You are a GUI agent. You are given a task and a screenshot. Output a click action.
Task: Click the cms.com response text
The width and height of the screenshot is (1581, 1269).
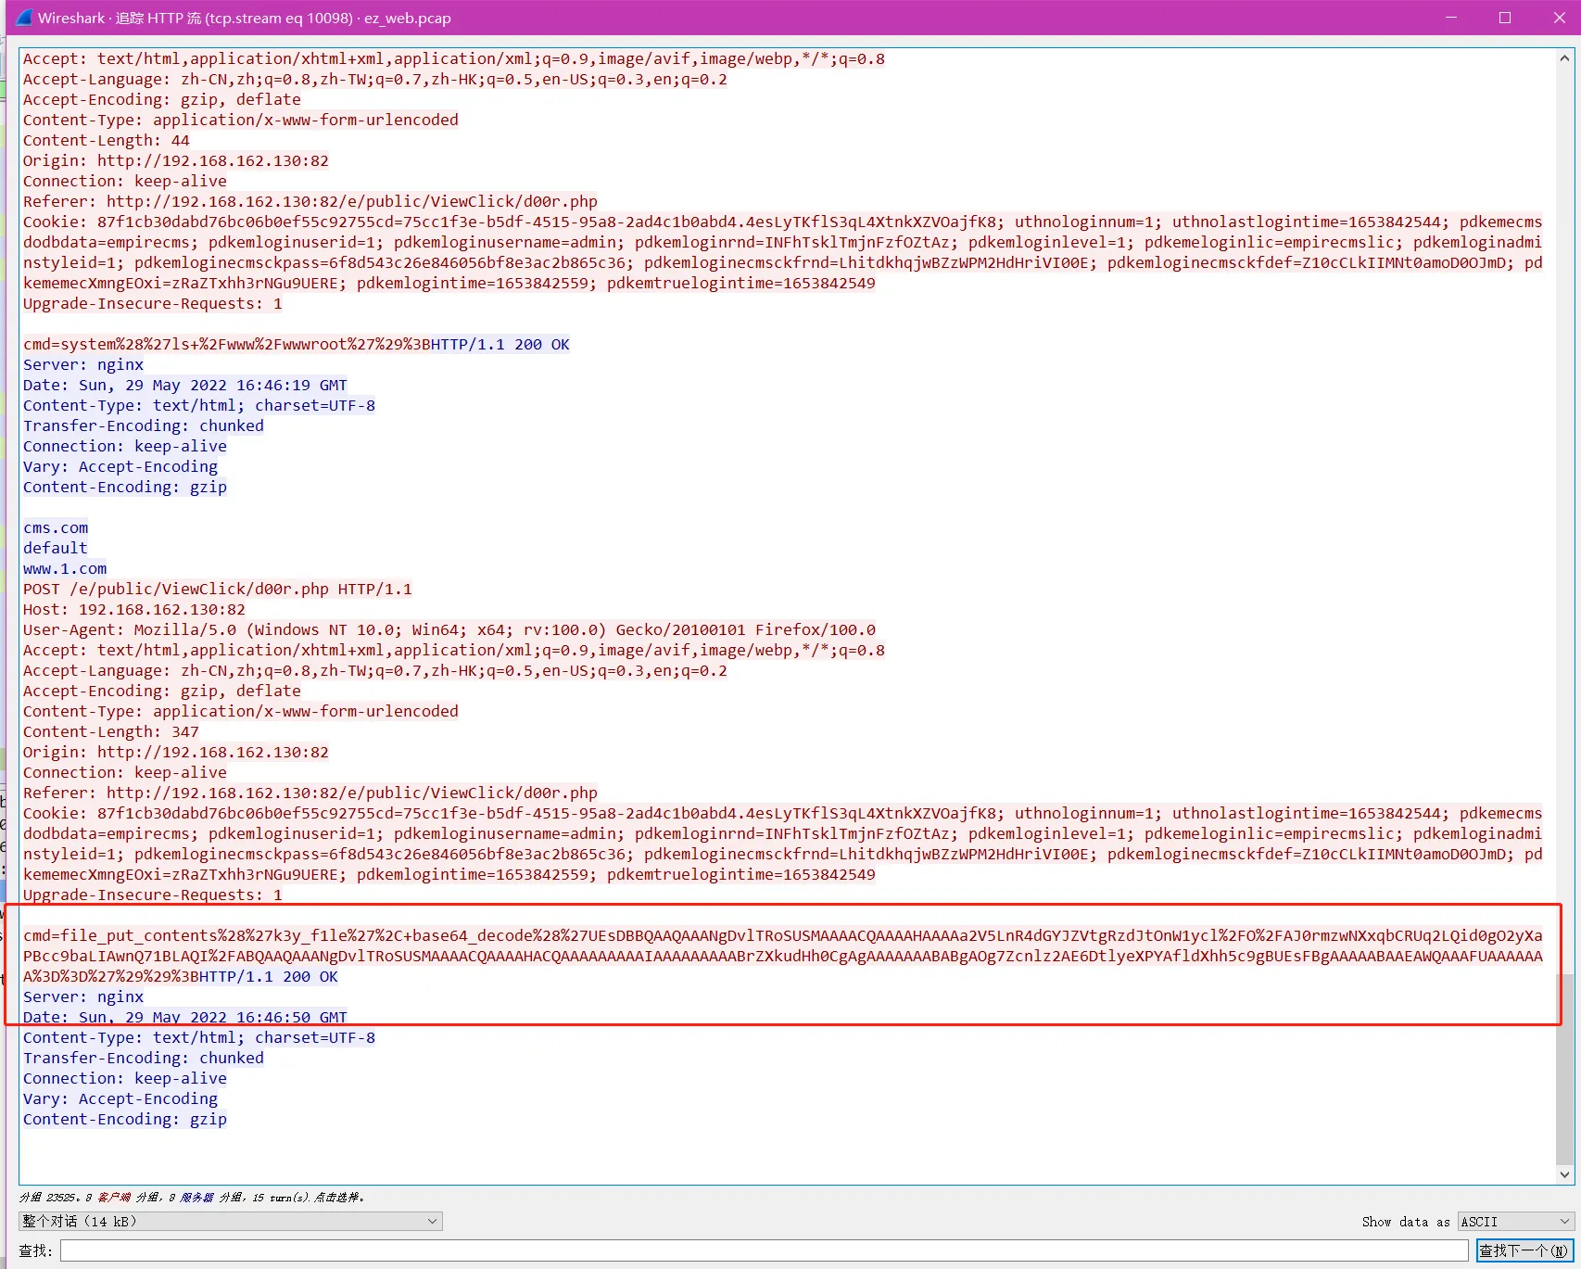click(56, 527)
